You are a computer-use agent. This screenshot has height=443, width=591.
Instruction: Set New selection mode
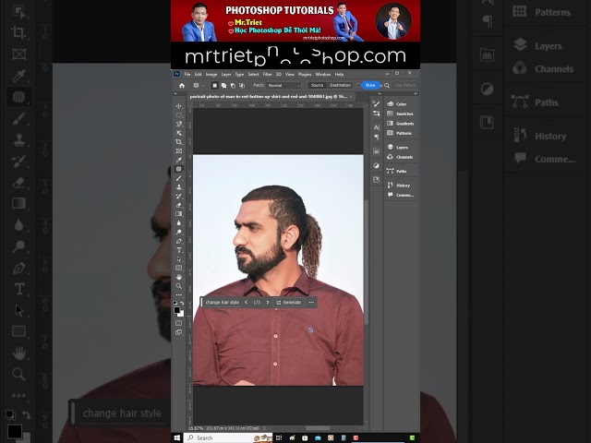tap(214, 86)
